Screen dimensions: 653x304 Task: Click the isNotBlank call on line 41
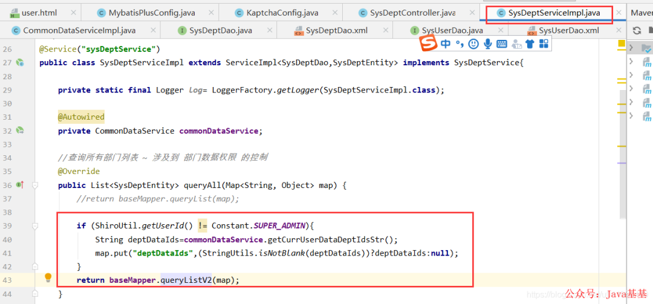(x=282, y=253)
